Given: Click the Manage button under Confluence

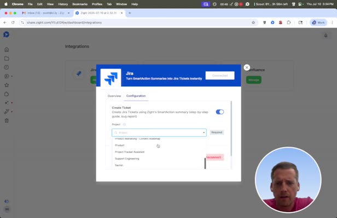Looking at the screenshot, I should 254,80.
